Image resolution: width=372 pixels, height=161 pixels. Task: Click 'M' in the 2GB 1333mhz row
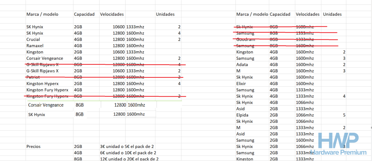238,128
